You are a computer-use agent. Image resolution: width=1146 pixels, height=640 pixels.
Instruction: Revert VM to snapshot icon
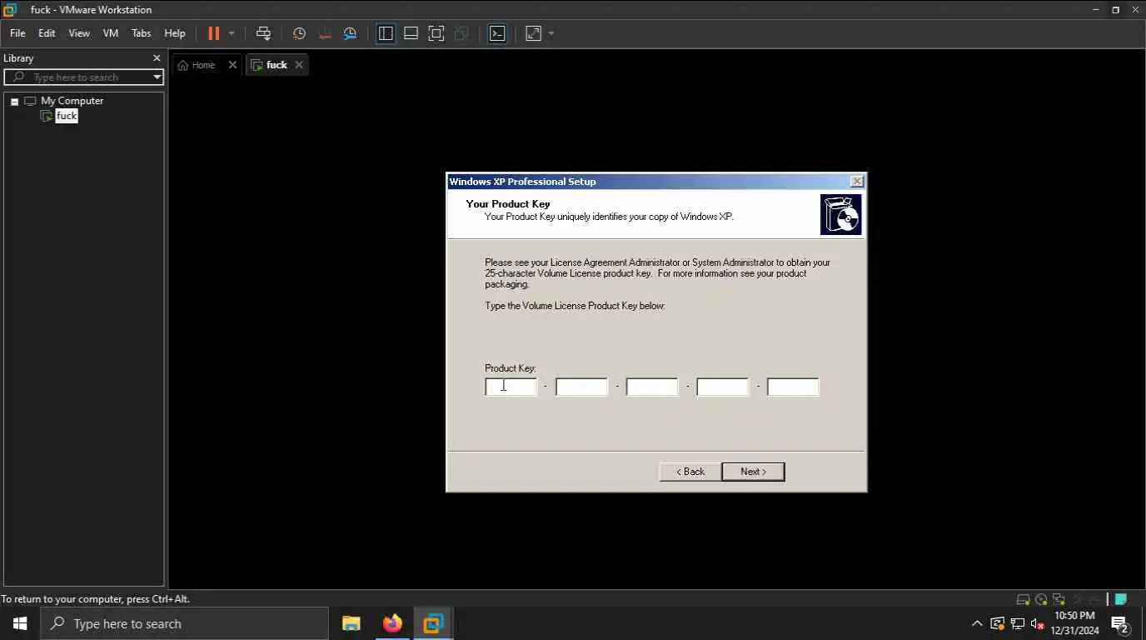[325, 33]
